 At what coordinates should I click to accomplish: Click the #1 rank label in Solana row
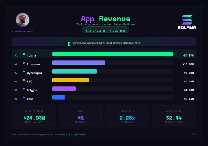pyautogui.click(x=16, y=55)
